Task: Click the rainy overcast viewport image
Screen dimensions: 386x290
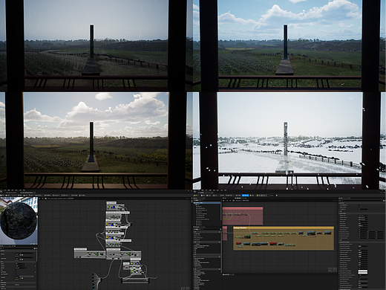Action: [96, 45]
